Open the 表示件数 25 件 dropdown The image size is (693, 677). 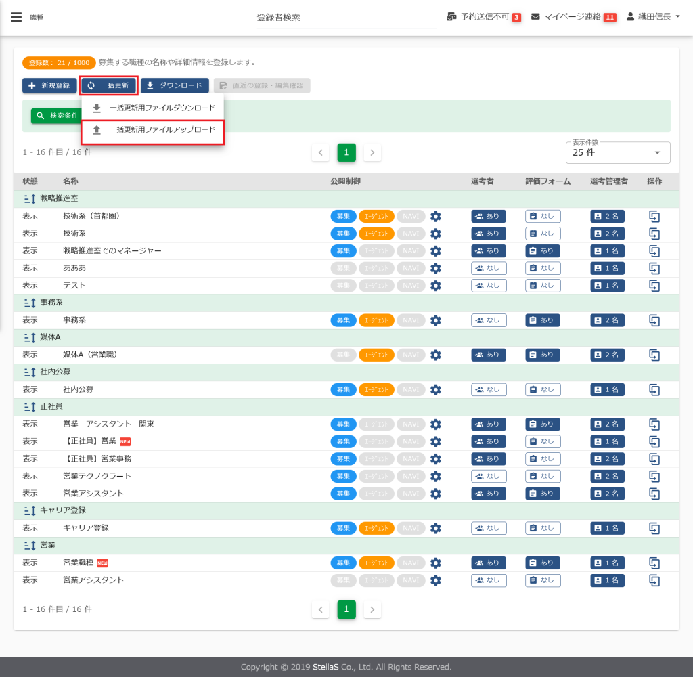[x=617, y=153]
